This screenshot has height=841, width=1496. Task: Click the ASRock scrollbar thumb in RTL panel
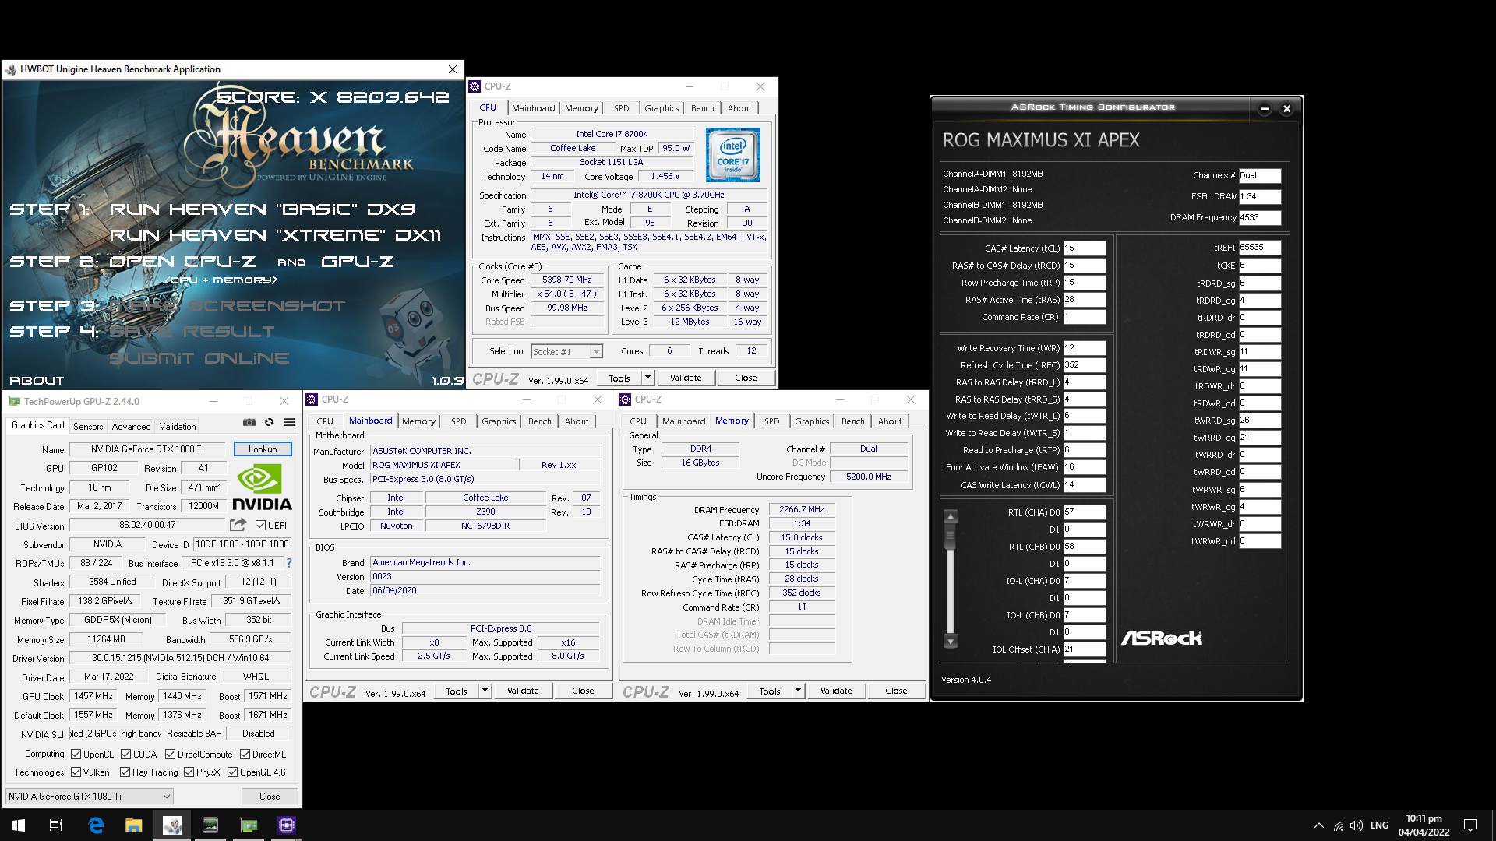coord(951,536)
